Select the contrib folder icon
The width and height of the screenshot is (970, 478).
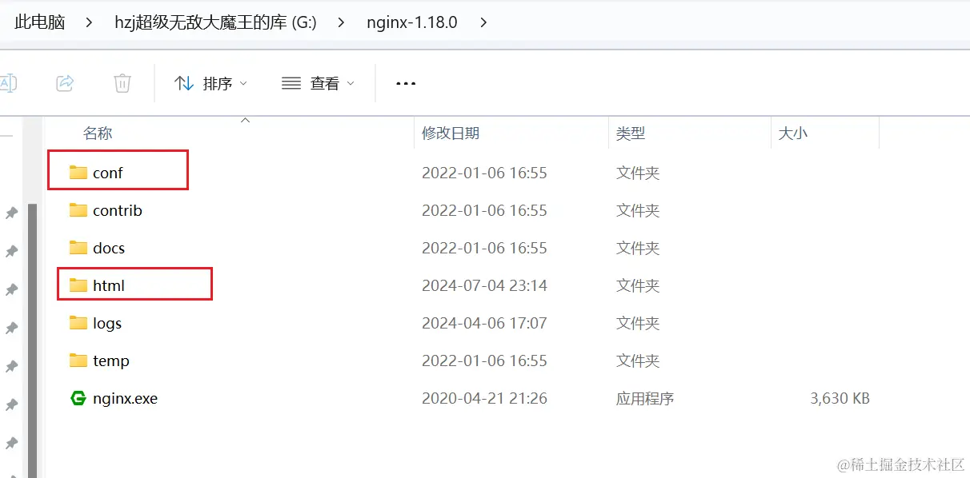click(78, 210)
